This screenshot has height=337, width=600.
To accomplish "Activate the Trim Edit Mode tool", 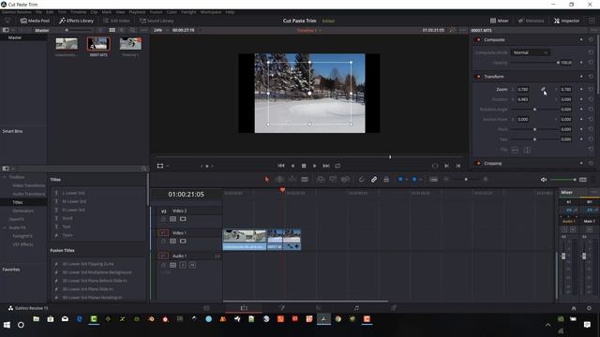I will [x=279, y=179].
